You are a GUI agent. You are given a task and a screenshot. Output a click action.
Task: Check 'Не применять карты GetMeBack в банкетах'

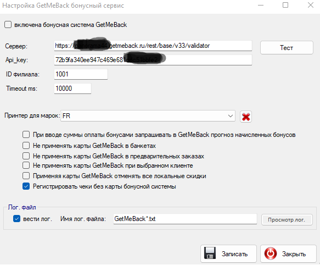(x=26, y=145)
